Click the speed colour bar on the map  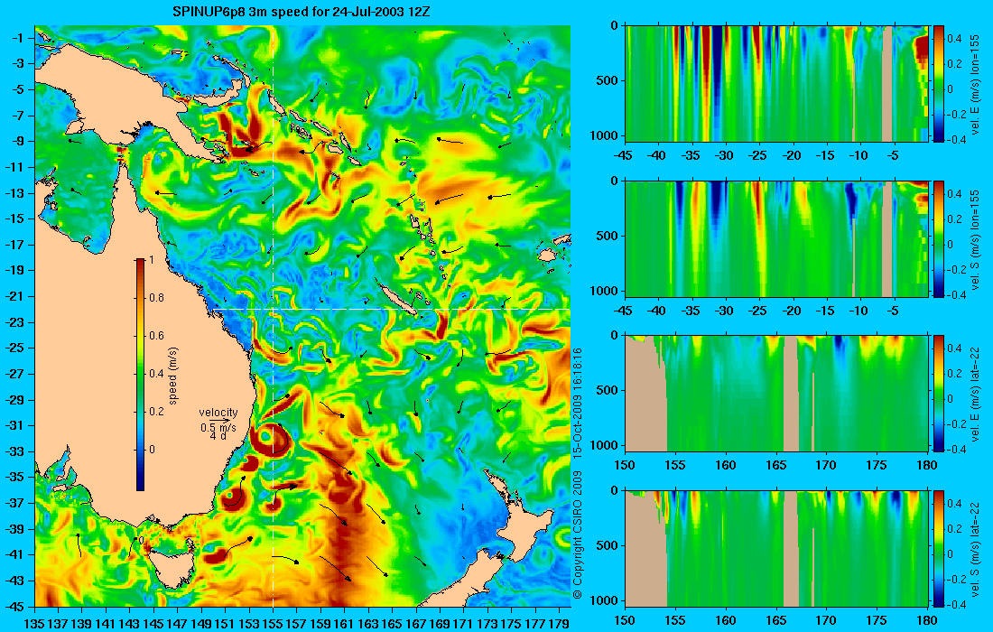(140, 375)
